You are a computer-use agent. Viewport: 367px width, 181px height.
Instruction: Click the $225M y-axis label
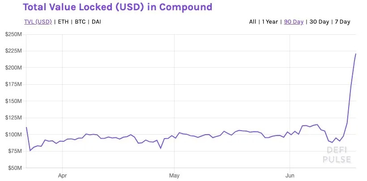click(x=14, y=51)
